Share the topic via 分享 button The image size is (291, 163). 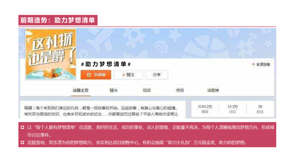[156, 75]
